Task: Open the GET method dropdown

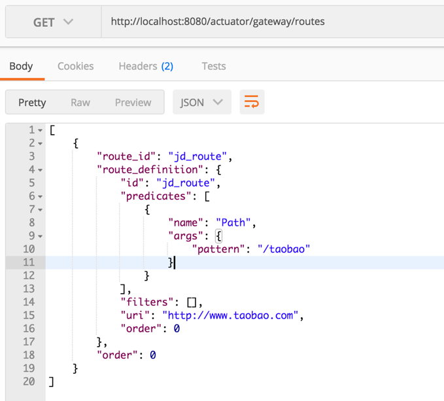Action: point(53,22)
